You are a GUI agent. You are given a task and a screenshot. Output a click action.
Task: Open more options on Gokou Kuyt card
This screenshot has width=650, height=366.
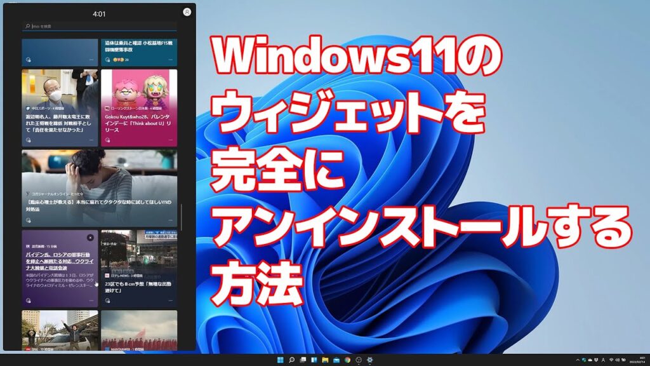tap(170, 140)
